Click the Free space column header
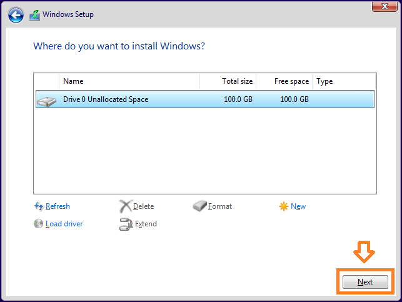The width and height of the screenshot is (402, 302). 284,81
